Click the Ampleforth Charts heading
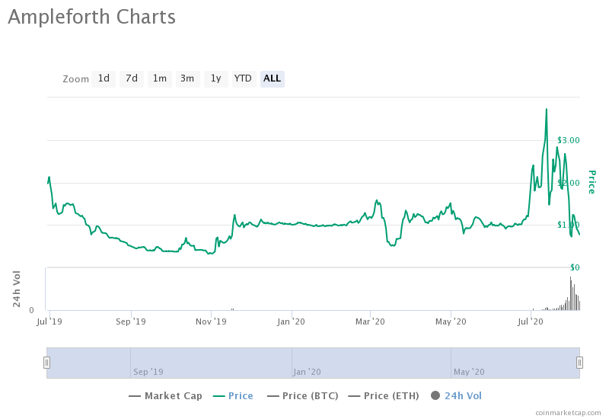 tap(91, 18)
